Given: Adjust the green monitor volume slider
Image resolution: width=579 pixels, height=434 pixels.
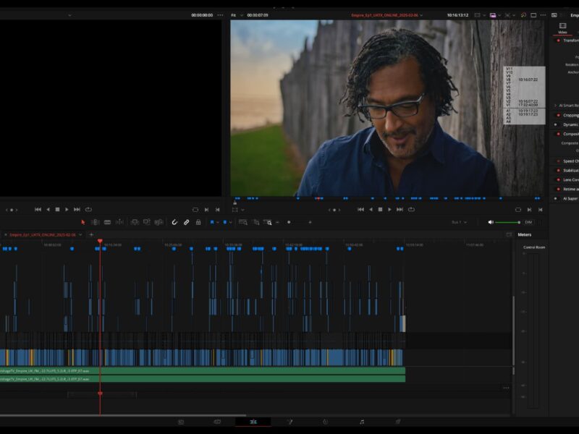Looking at the screenshot, I should point(508,222).
